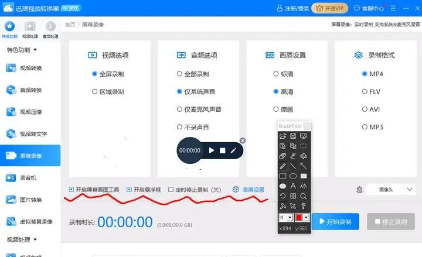Set quality to 标清
The image size is (422, 257).
[283, 74]
